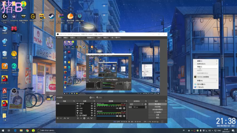This screenshot has height=133, width=237.
Task: Remove selected source with the minus icon
Action: 81,118
